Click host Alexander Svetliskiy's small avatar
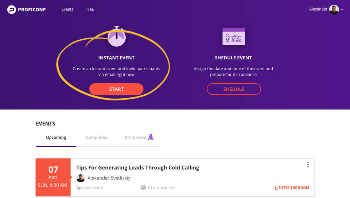Screen dimensions: 350x198 [81, 178]
